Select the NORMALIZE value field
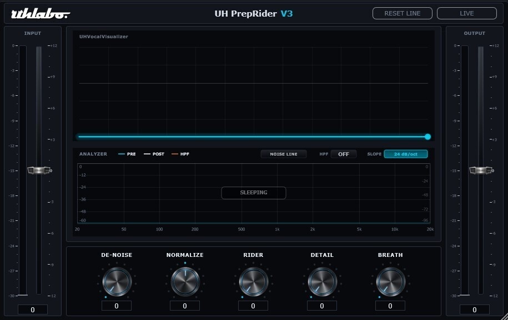The width and height of the screenshot is (508, 320). 185,306
